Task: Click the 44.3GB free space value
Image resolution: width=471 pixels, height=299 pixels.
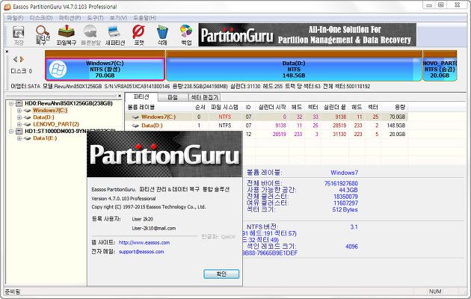Action: pos(348,190)
